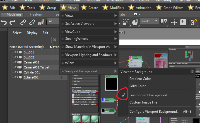The image size is (200, 123).
Task: Click the Select and Manipulate crosshair icon
Action: pyautogui.click(x=174, y=22)
